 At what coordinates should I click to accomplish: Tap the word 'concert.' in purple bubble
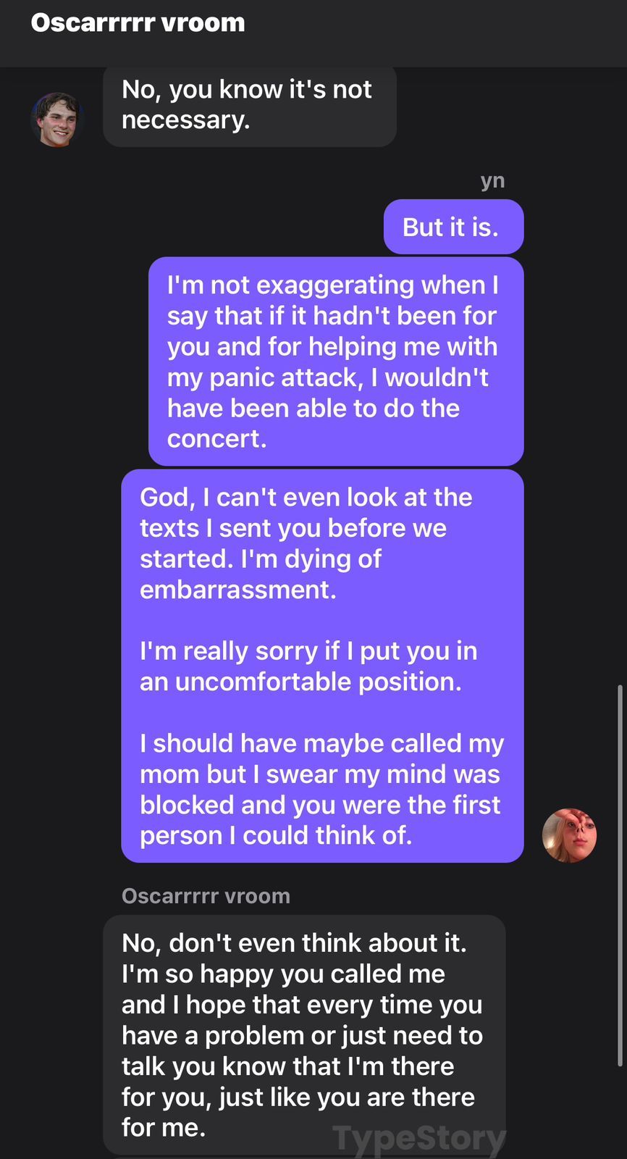(x=217, y=439)
